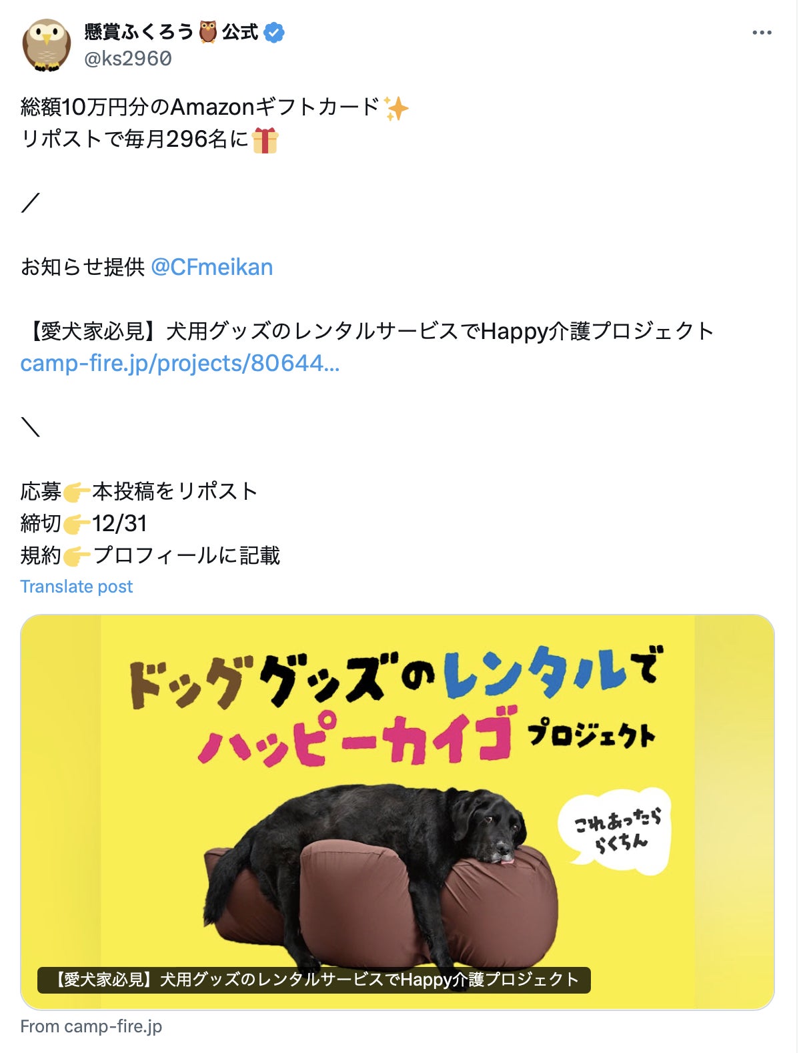
Task: Click the card caption 【愛犬家必見】 overlay
Action: (x=314, y=980)
